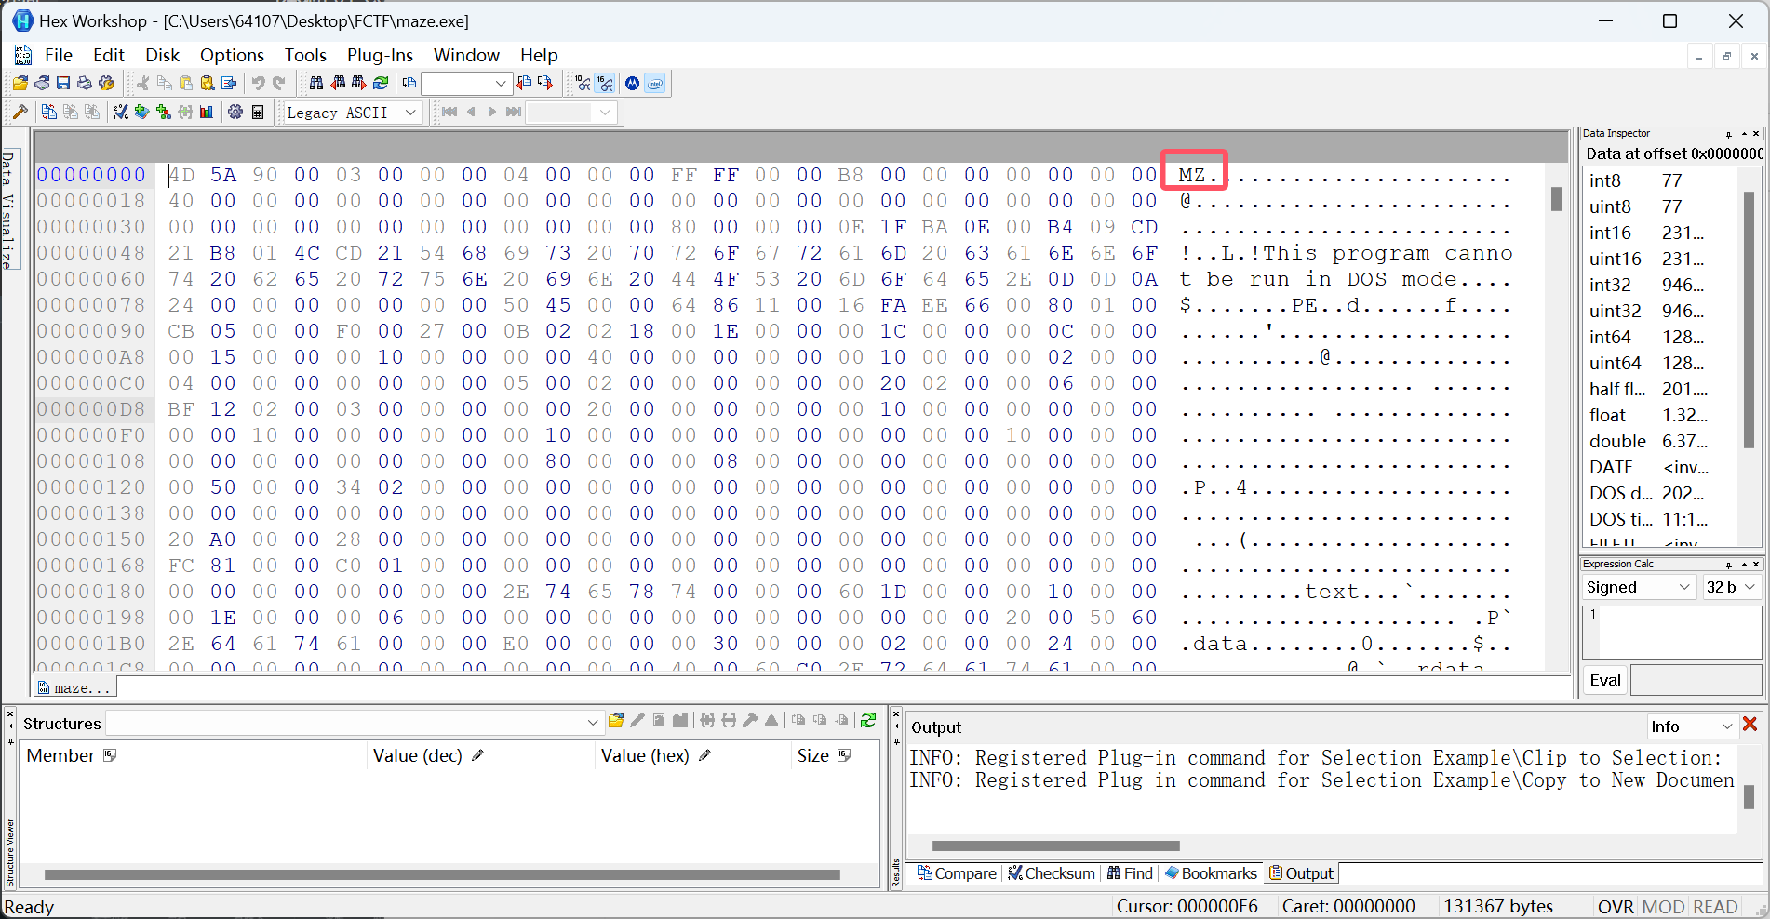This screenshot has height=919, width=1770.
Task: Open structure library folder icon
Action: (615, 721)
